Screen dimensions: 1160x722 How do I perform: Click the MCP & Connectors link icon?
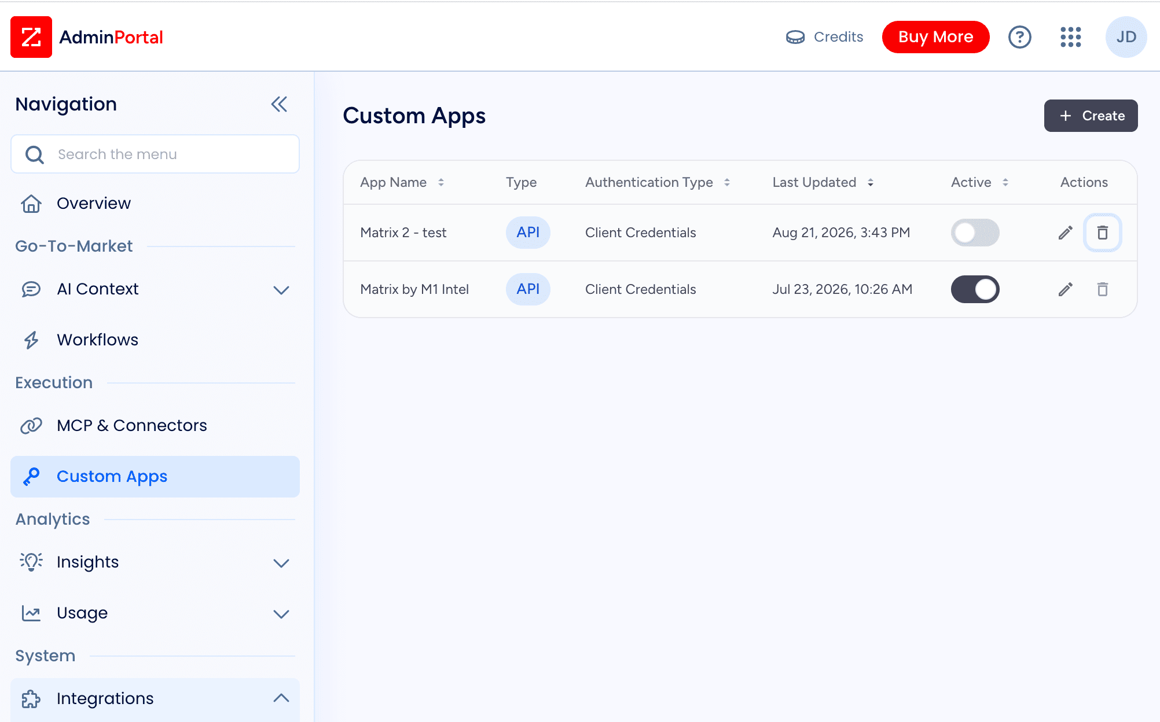click(31, 426)
